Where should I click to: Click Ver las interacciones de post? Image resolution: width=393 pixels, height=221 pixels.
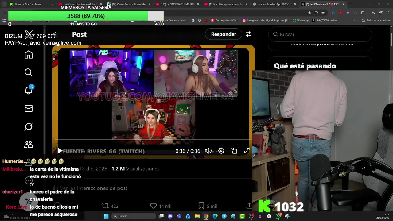coord(94,188)
